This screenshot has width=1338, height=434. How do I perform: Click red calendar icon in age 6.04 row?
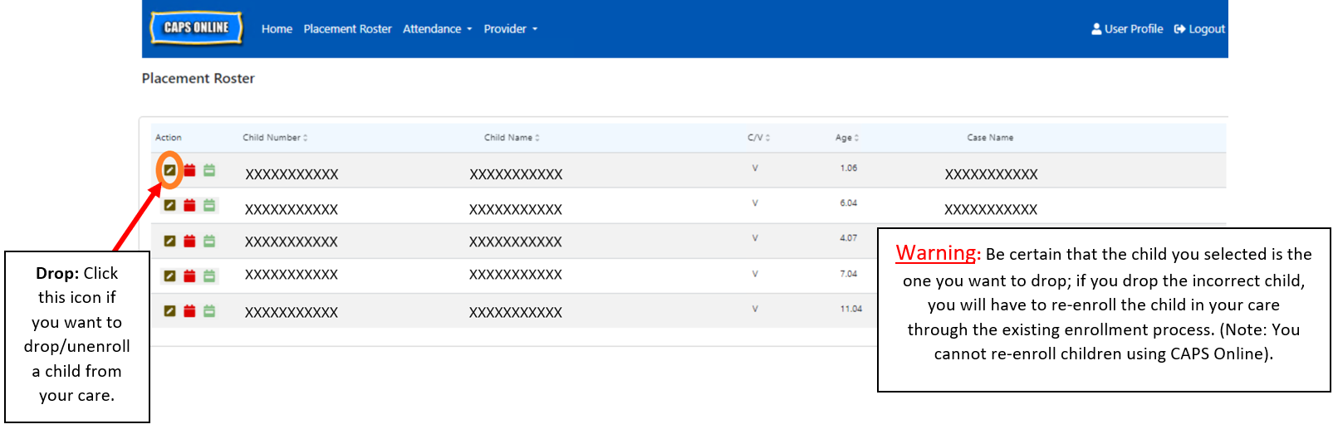click(x=189, y=205)
